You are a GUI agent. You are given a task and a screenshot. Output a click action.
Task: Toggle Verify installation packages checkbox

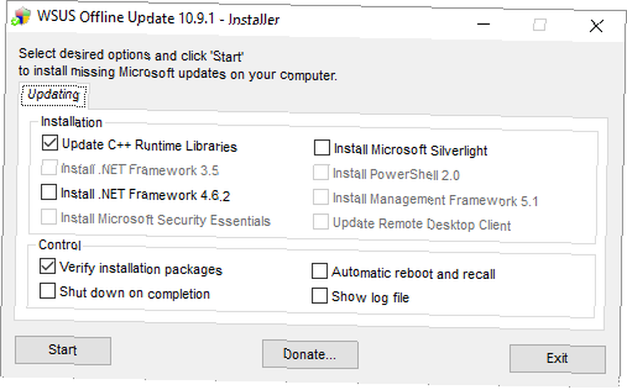[x=47, y=266]
